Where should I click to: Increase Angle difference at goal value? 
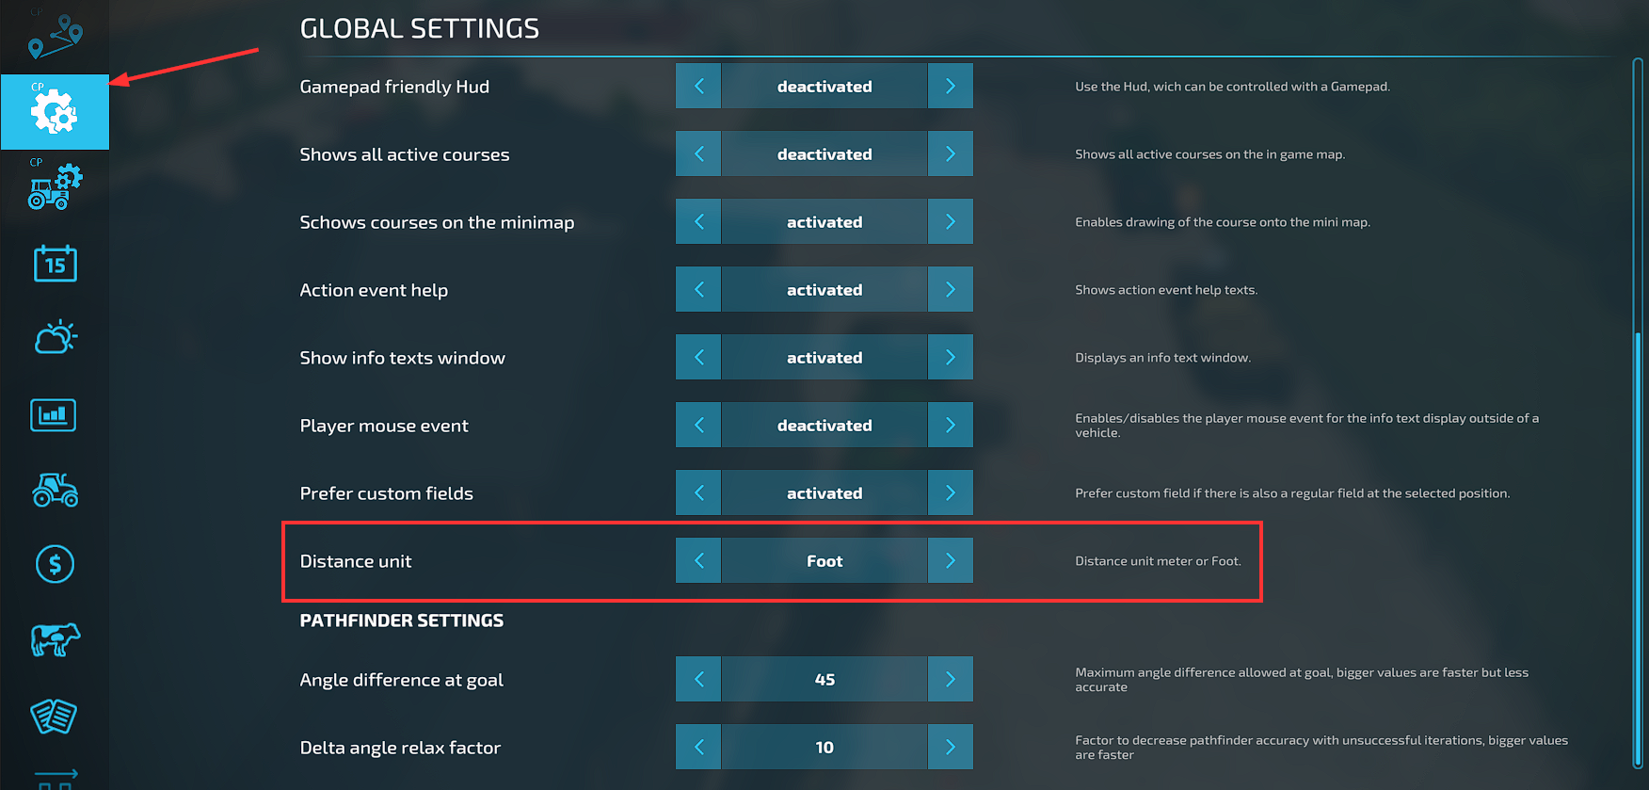point(950,679)
